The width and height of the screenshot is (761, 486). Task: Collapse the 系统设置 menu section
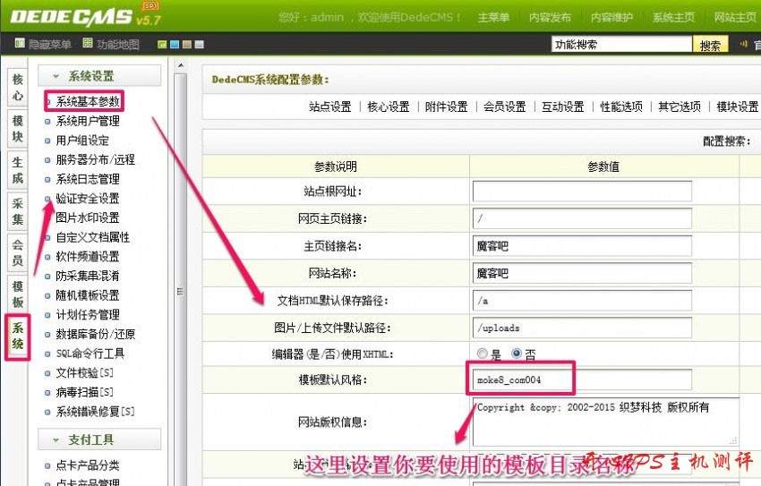[99, 76]
